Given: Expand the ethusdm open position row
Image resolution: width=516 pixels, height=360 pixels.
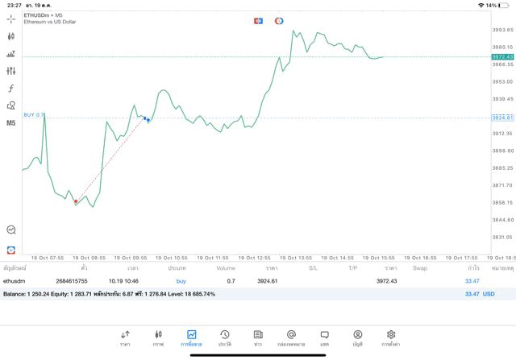Looking at the screenshot, I should click(x=242, y=281).
